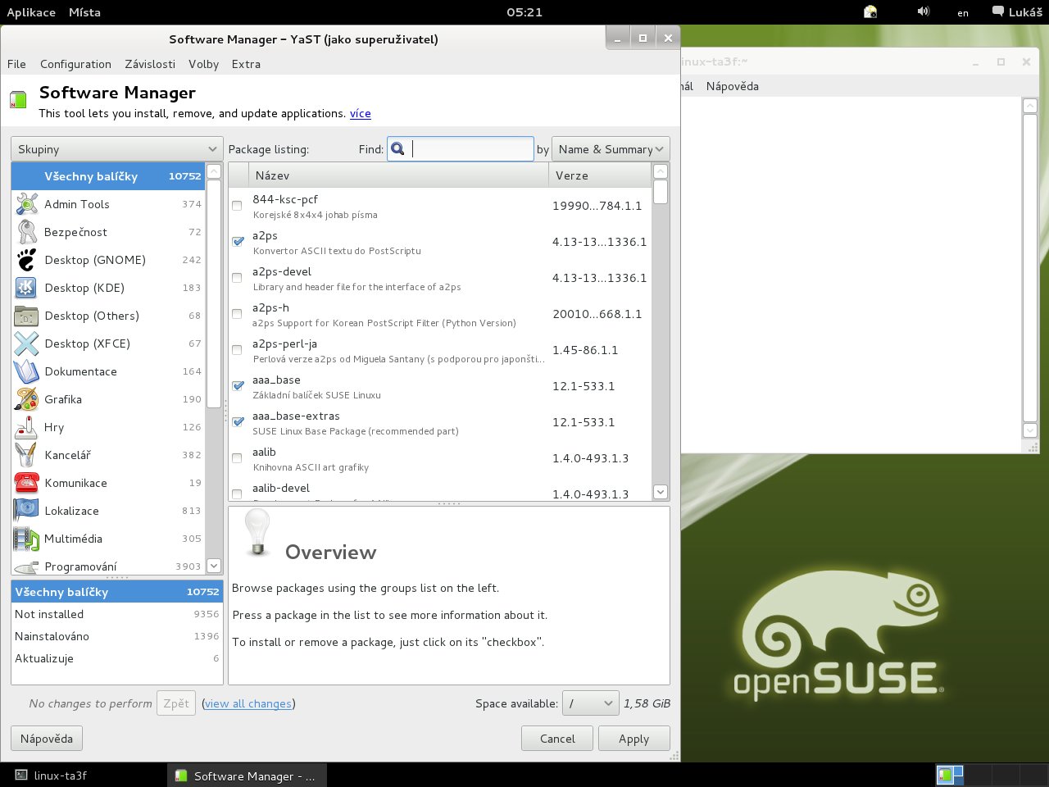Select the Komunikace telephone icon
The image size is (1049, 787).
click(x=26, y=483)
